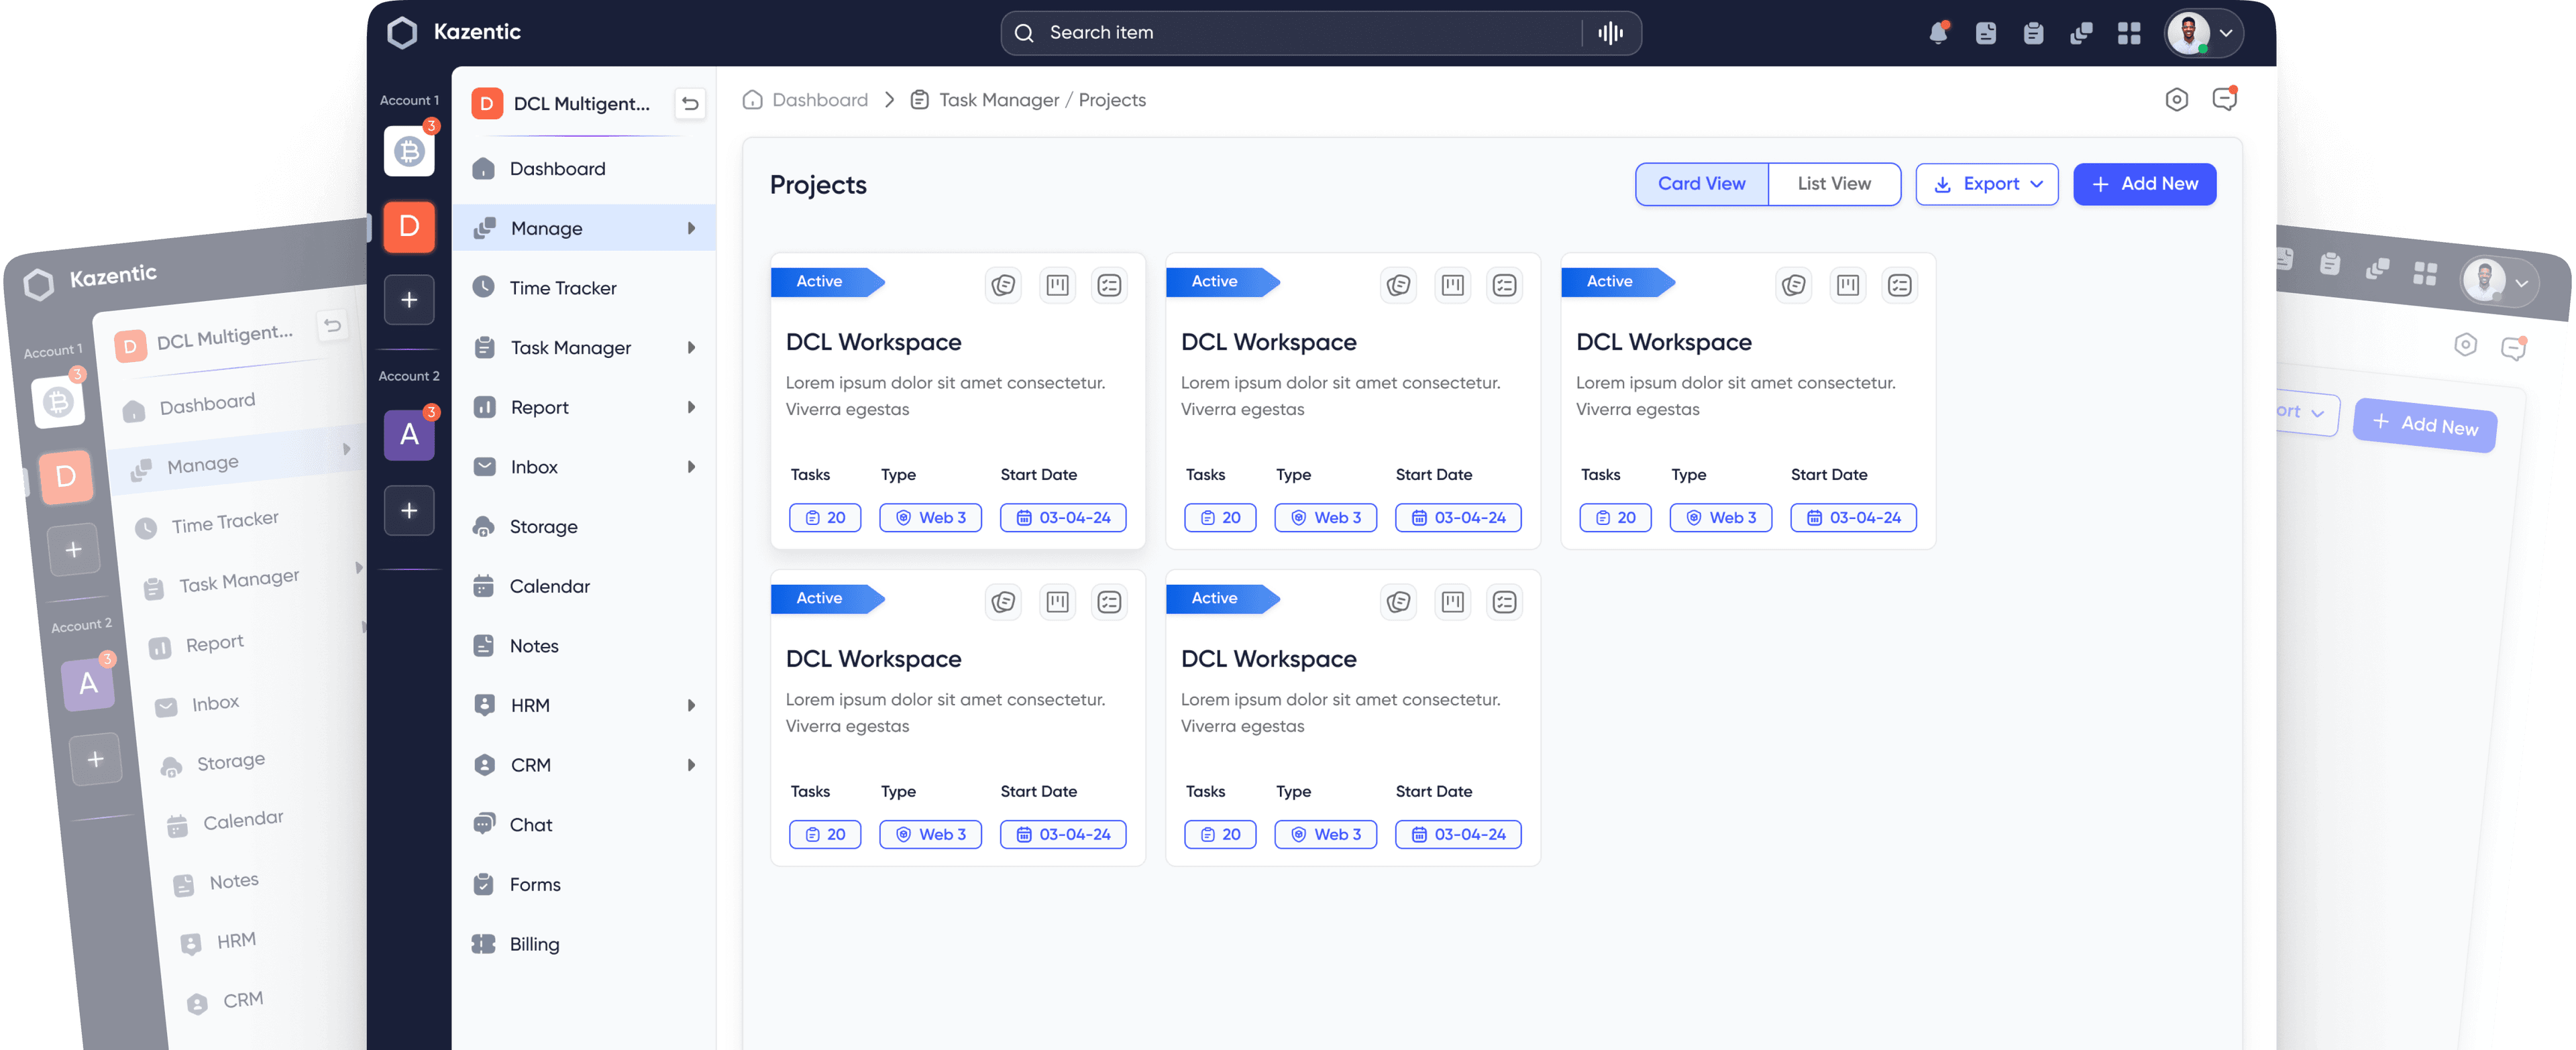The height and width of the screenshot is (1050, 2576).
Task: Open the clipboard tasks icon in top bar
Action: pos(2033,33)
